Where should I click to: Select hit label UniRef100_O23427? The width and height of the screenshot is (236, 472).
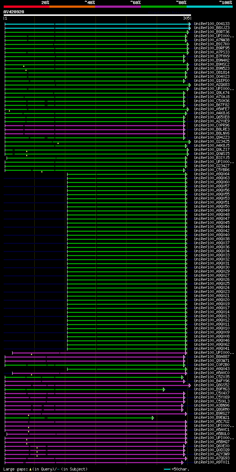click(212, 166)
